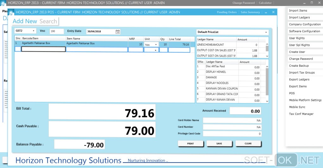
Task: Click the empty MRP cell in the new row
Action: coord(136,50)
